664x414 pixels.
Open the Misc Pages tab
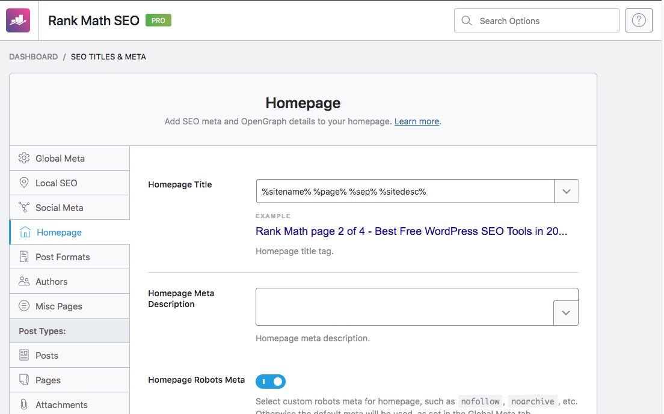coord(59,306)
